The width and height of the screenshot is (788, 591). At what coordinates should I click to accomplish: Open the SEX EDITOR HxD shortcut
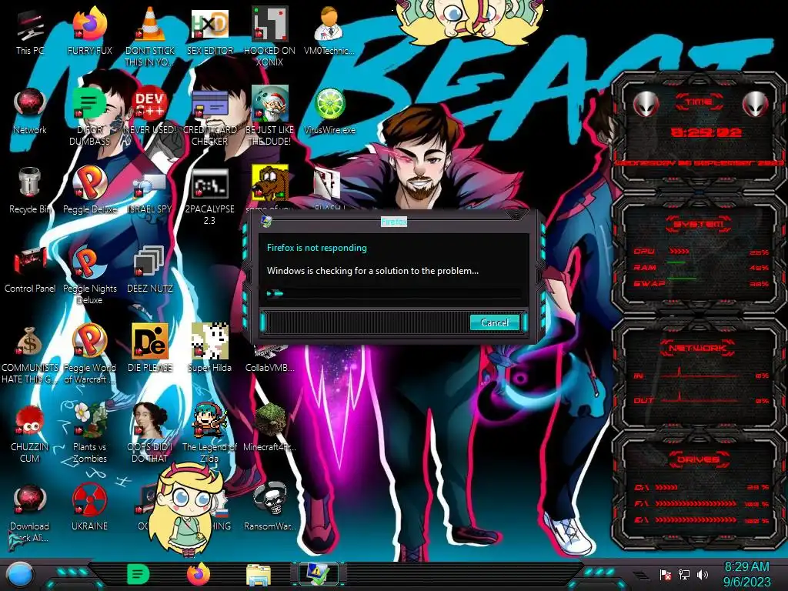tap(209, 31)
